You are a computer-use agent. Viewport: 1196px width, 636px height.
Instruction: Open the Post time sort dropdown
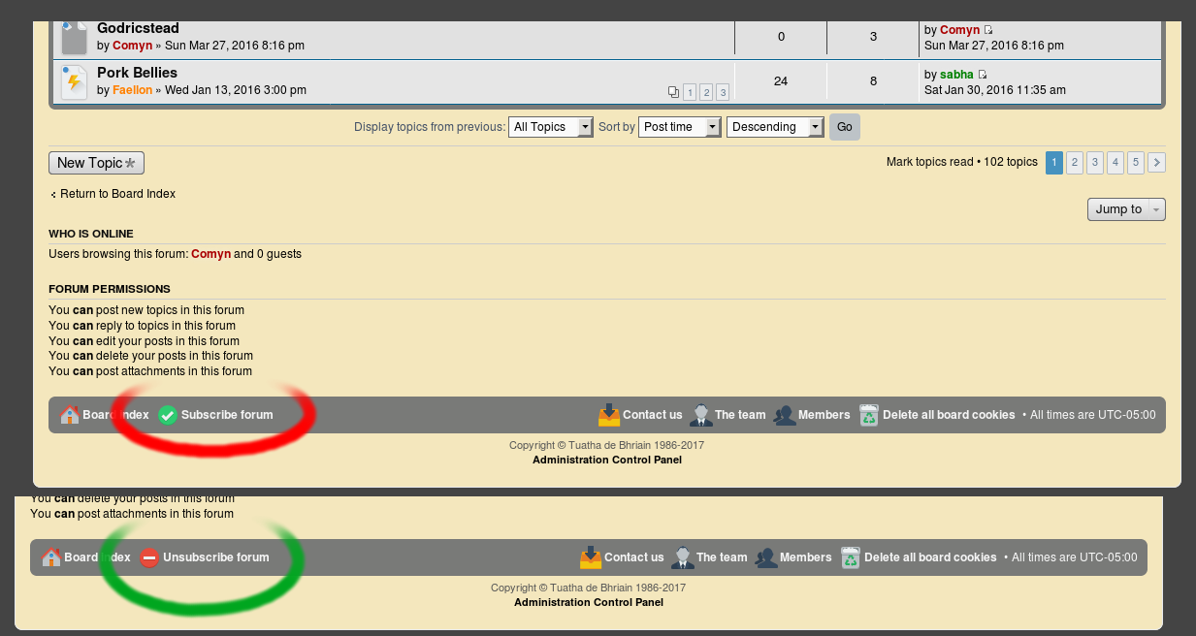pos(679,127)
